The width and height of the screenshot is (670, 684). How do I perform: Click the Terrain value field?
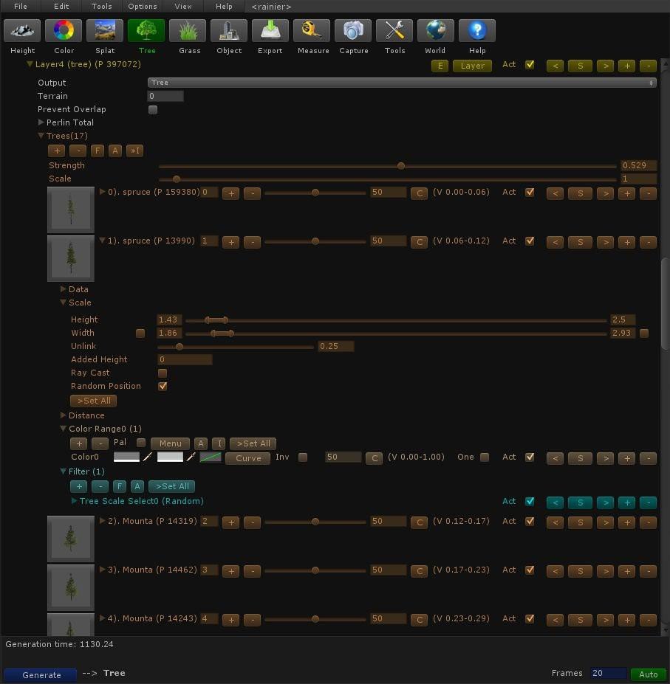165,96
